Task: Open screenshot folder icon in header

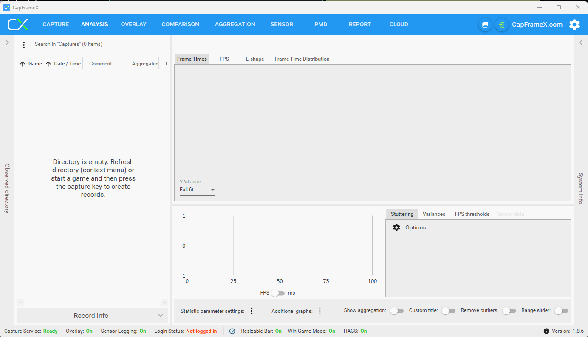Action: coord(485,25)
